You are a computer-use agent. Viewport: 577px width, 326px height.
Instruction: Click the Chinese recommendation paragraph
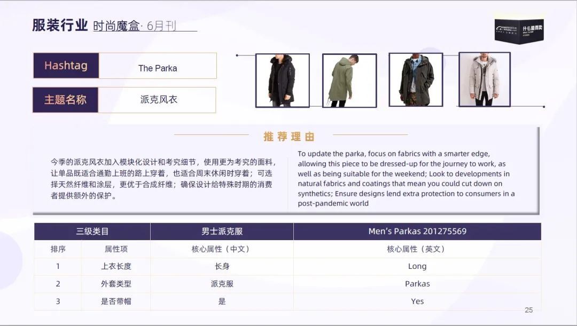point(163,179)
